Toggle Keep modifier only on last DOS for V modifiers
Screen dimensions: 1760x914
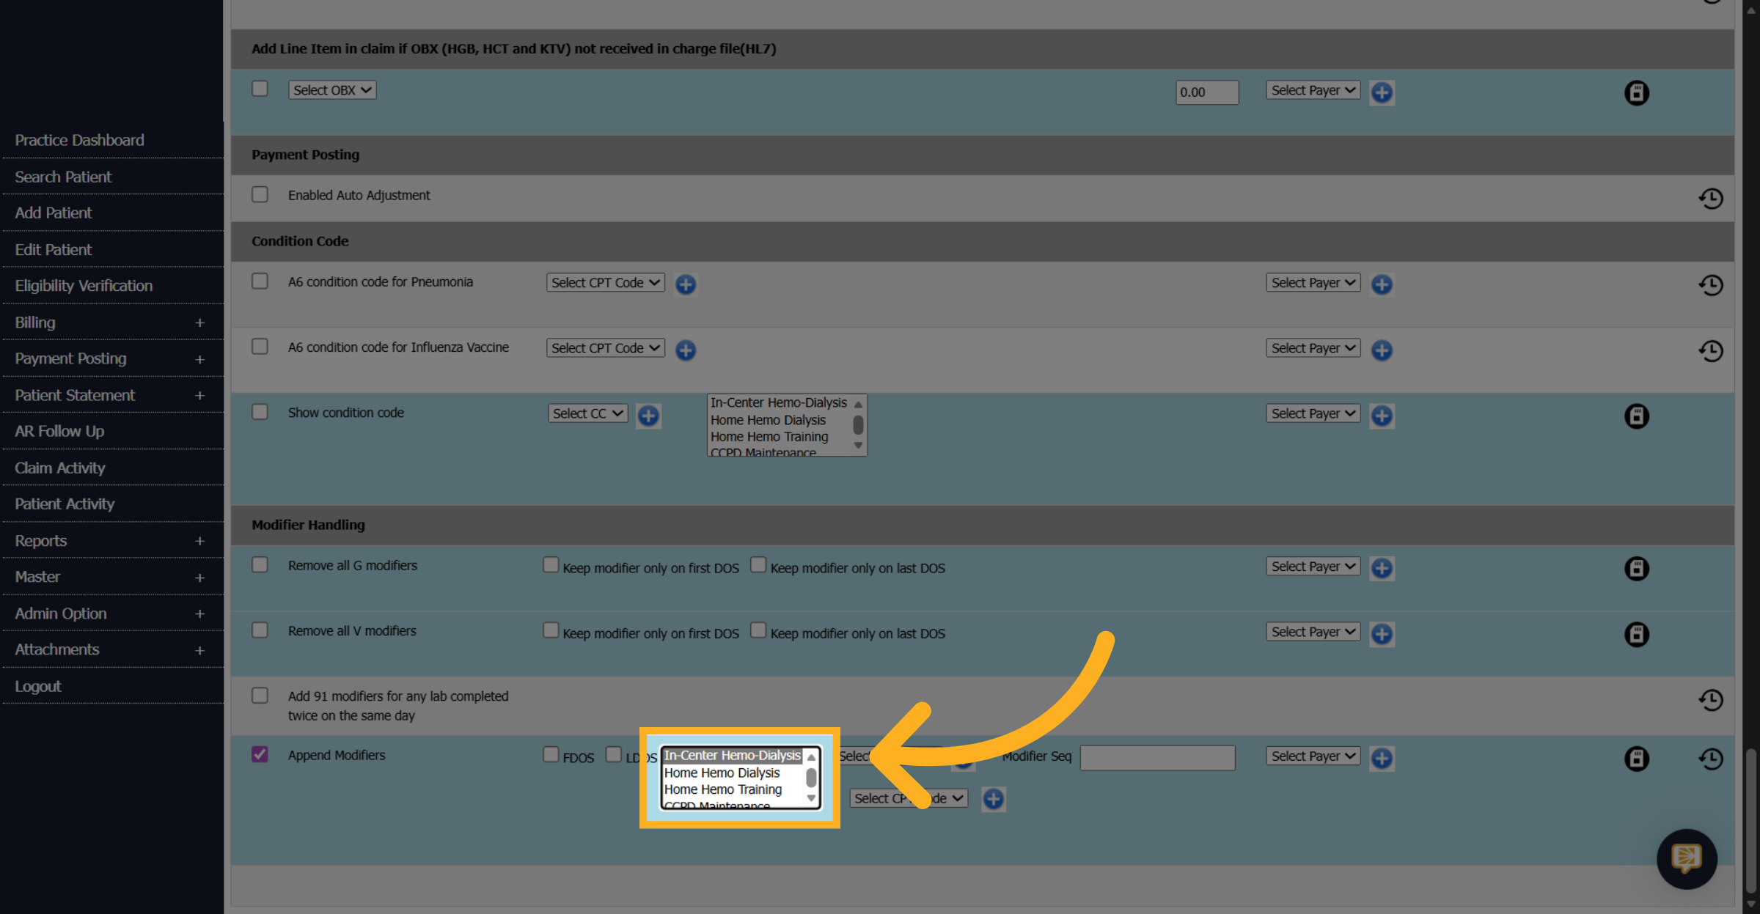[x=758, y=630]
